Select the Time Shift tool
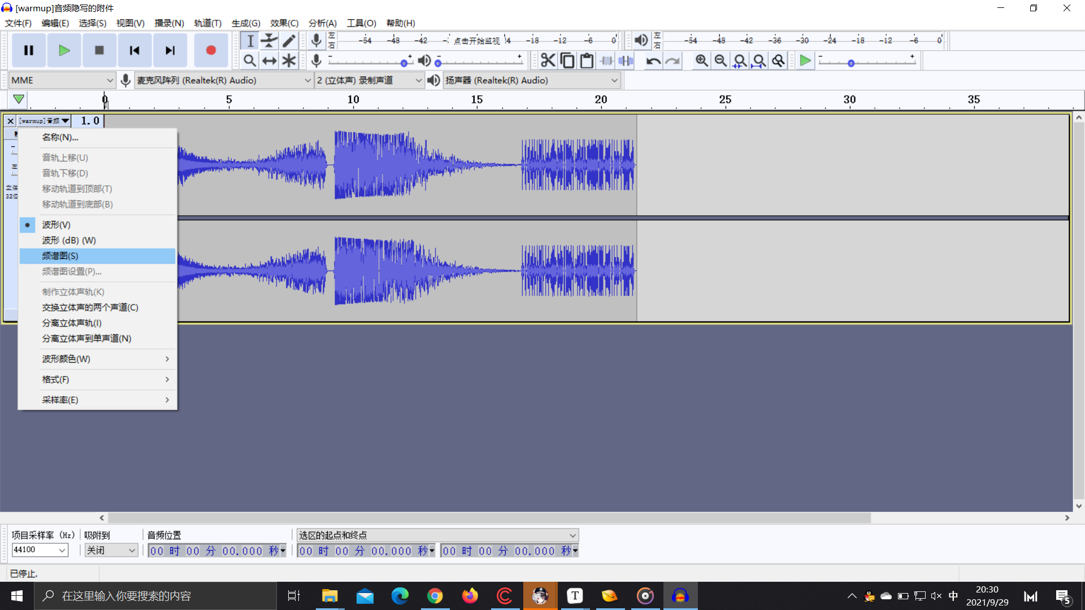The width and height of the screenshot is (1085, 610). [x=269, y=60]
